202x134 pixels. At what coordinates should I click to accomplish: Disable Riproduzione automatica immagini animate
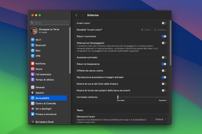164,77
